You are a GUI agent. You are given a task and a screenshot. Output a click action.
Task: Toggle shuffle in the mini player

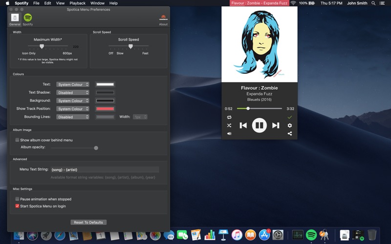(229, 125)
